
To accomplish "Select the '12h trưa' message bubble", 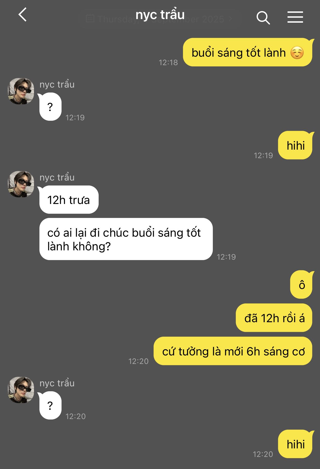I will click(69, 200).
